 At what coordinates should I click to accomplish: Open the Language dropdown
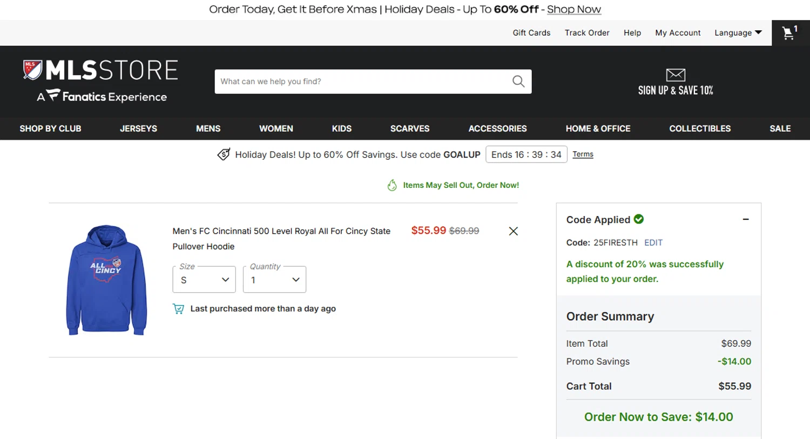click(738, 33)
